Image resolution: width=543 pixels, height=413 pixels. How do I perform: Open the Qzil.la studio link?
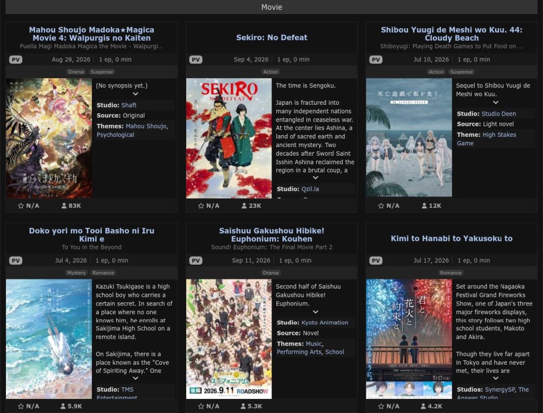point(310,189)
